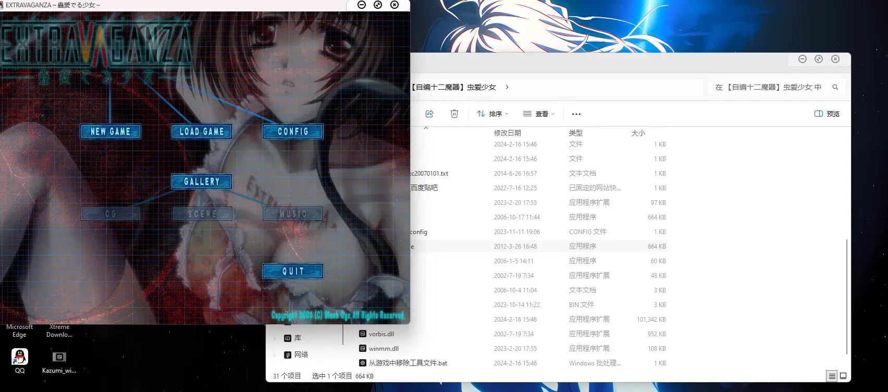Toggle the 预览 preview pane

827,114
